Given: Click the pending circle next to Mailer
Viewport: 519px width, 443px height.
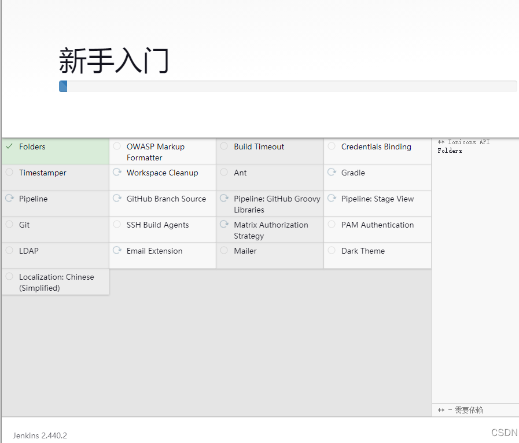Looking at the screenshot, I should coord(224,250).
